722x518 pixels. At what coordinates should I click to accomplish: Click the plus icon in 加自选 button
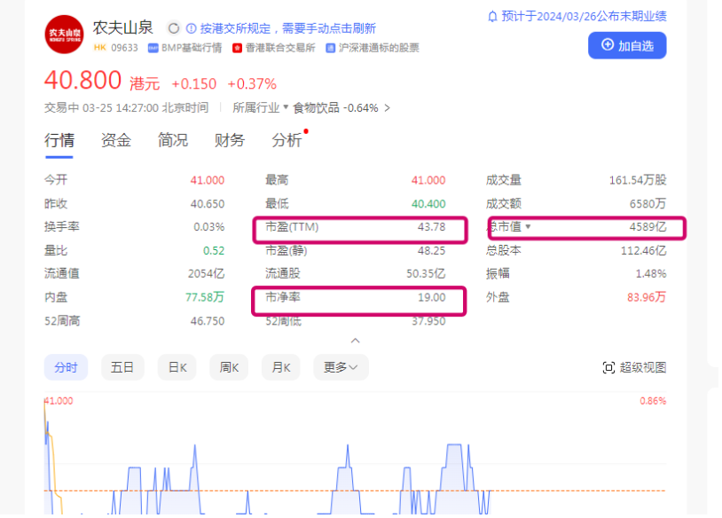(608, 44)
